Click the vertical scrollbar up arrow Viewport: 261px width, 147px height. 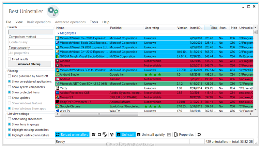pyautogui.click(x=256, y=27)
